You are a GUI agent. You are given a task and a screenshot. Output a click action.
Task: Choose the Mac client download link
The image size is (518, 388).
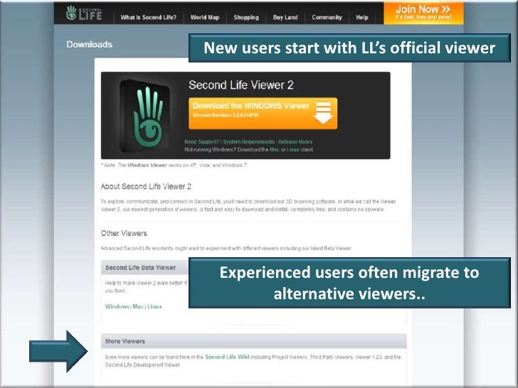tap(275, 150)
